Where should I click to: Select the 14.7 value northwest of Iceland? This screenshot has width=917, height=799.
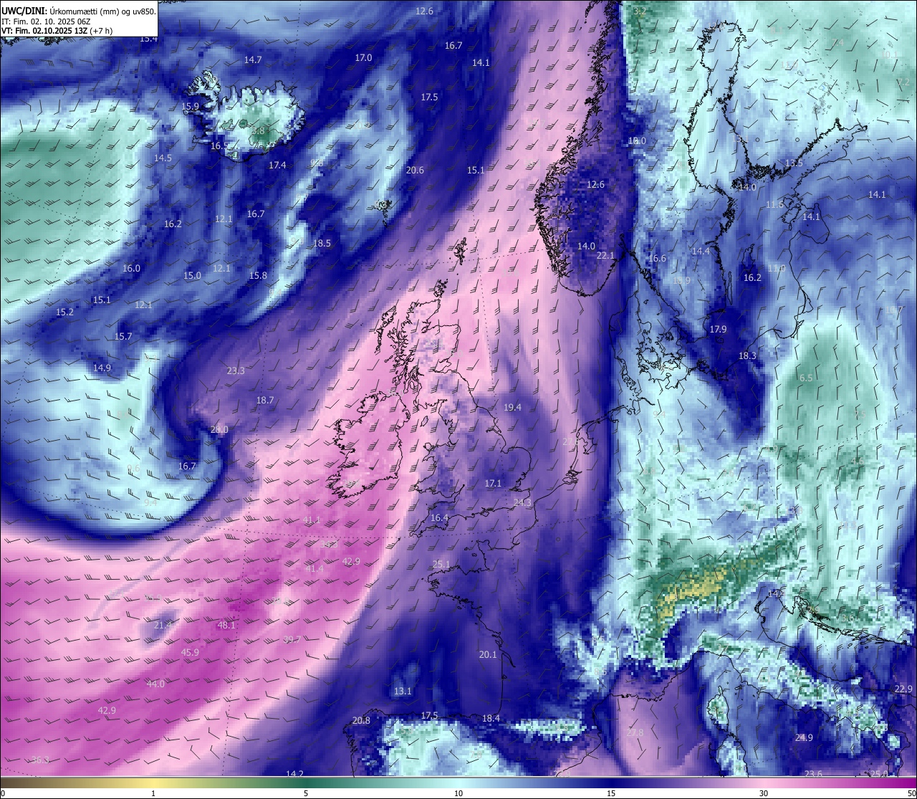coord(253,59)
